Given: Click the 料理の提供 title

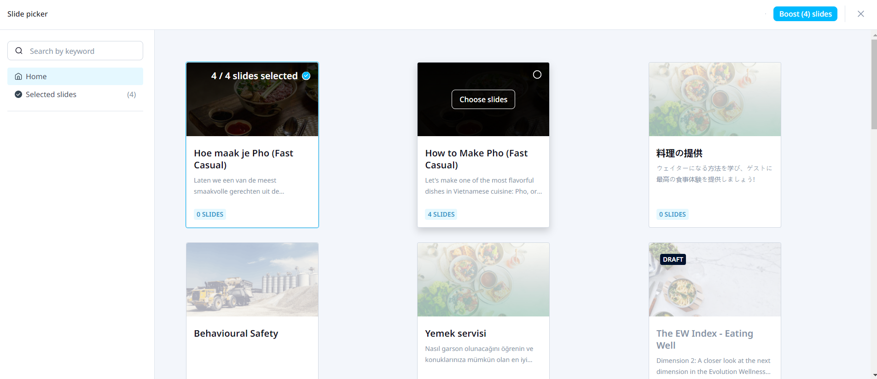Looking at the screenshot, I should pos(680,153).
